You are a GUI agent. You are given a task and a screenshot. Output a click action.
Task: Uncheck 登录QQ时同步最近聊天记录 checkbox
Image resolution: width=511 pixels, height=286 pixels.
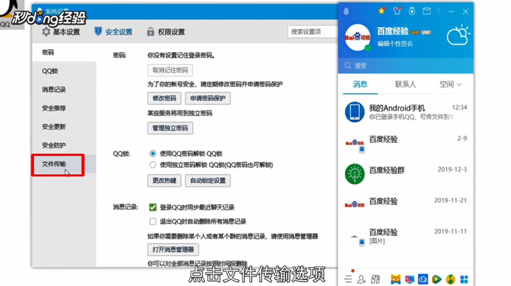pyautogui.click(x=153, y=207)
